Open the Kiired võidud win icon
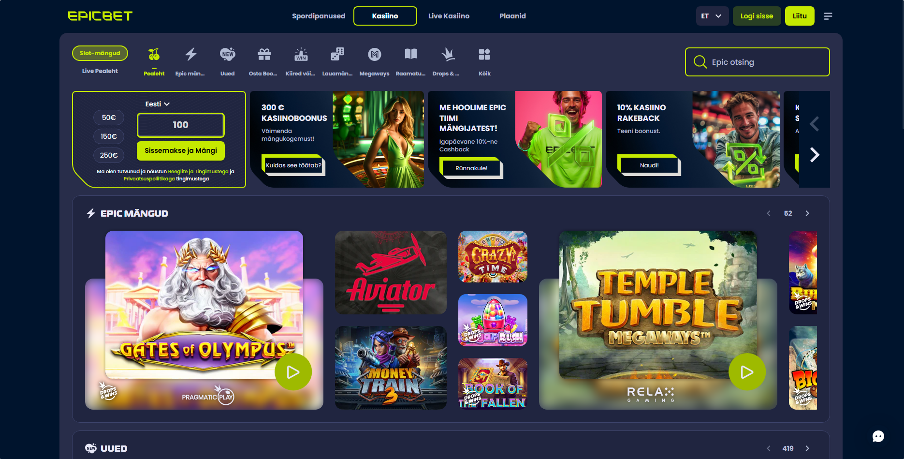The height and width of the screenshot is (459, 904). click(301, 55)
